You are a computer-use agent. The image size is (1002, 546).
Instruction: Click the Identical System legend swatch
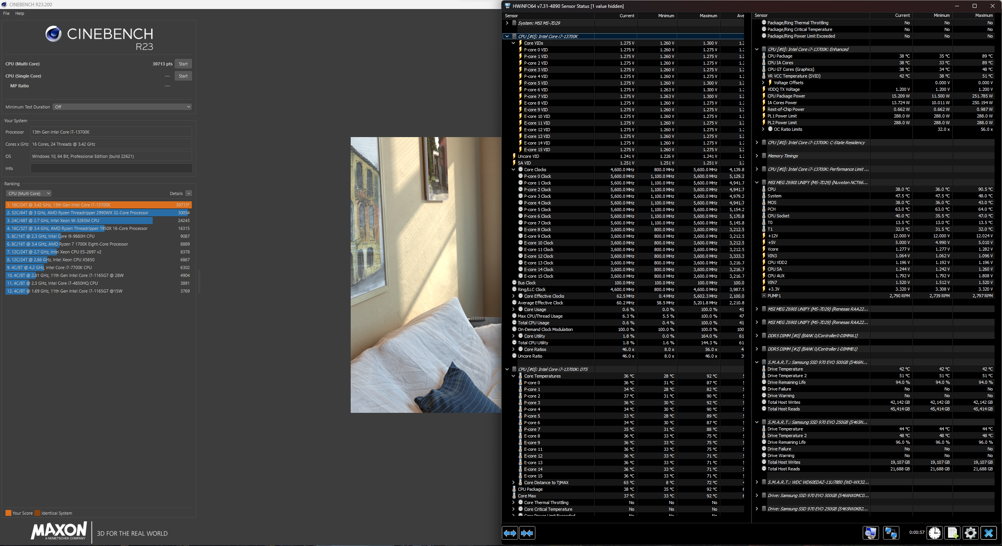click(37, 513)
